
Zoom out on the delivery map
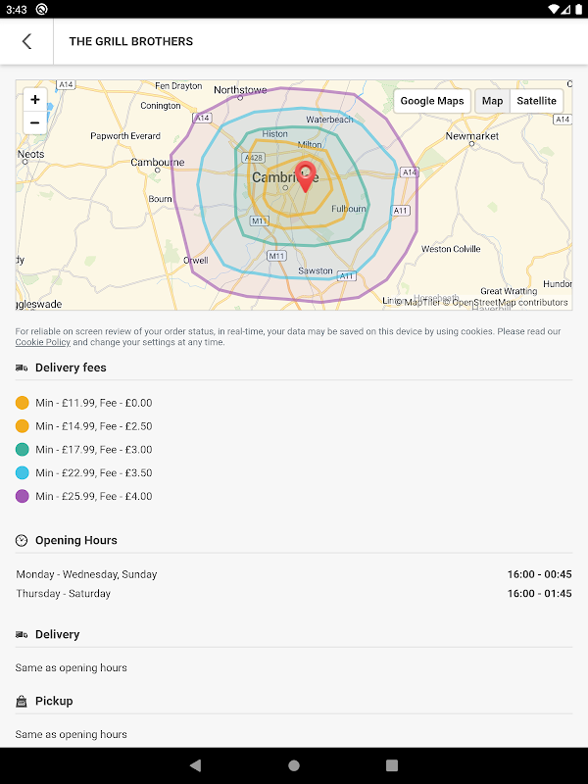point(35,122)
